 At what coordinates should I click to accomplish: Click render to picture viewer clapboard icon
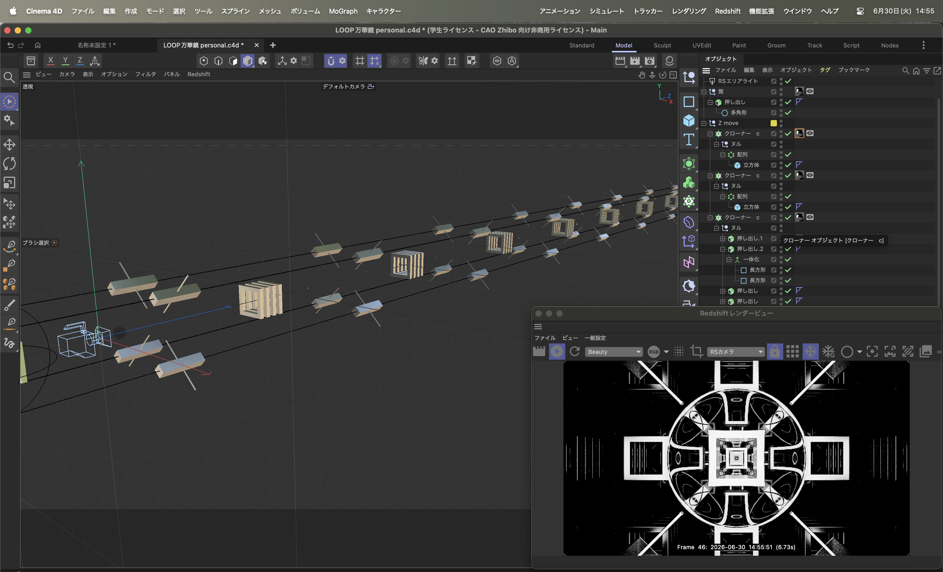coord(635,61)
